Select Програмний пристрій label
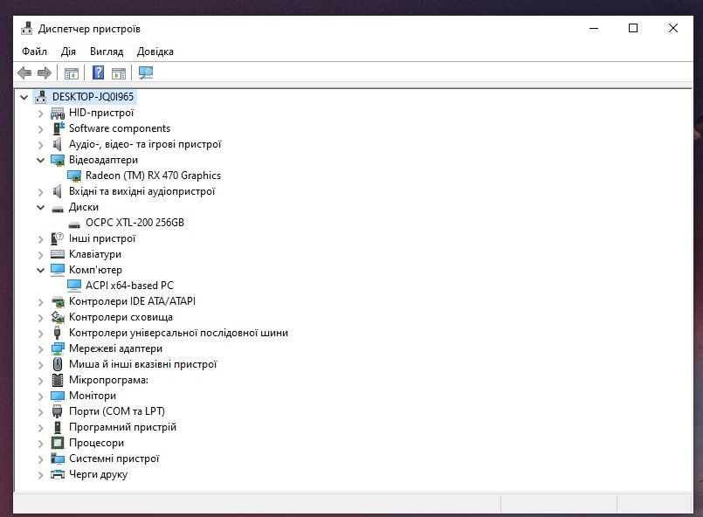Viewport: 703px width, 517px height. pyautogui.click(x=123, y=427)
